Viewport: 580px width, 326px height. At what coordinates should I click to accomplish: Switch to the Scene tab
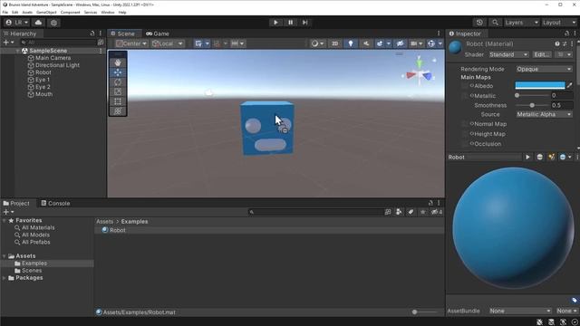[123, 34]
